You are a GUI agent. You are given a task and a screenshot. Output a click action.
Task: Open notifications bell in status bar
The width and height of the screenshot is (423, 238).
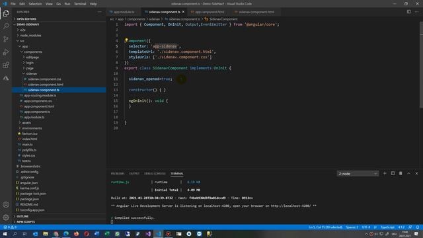click(418, 227)
